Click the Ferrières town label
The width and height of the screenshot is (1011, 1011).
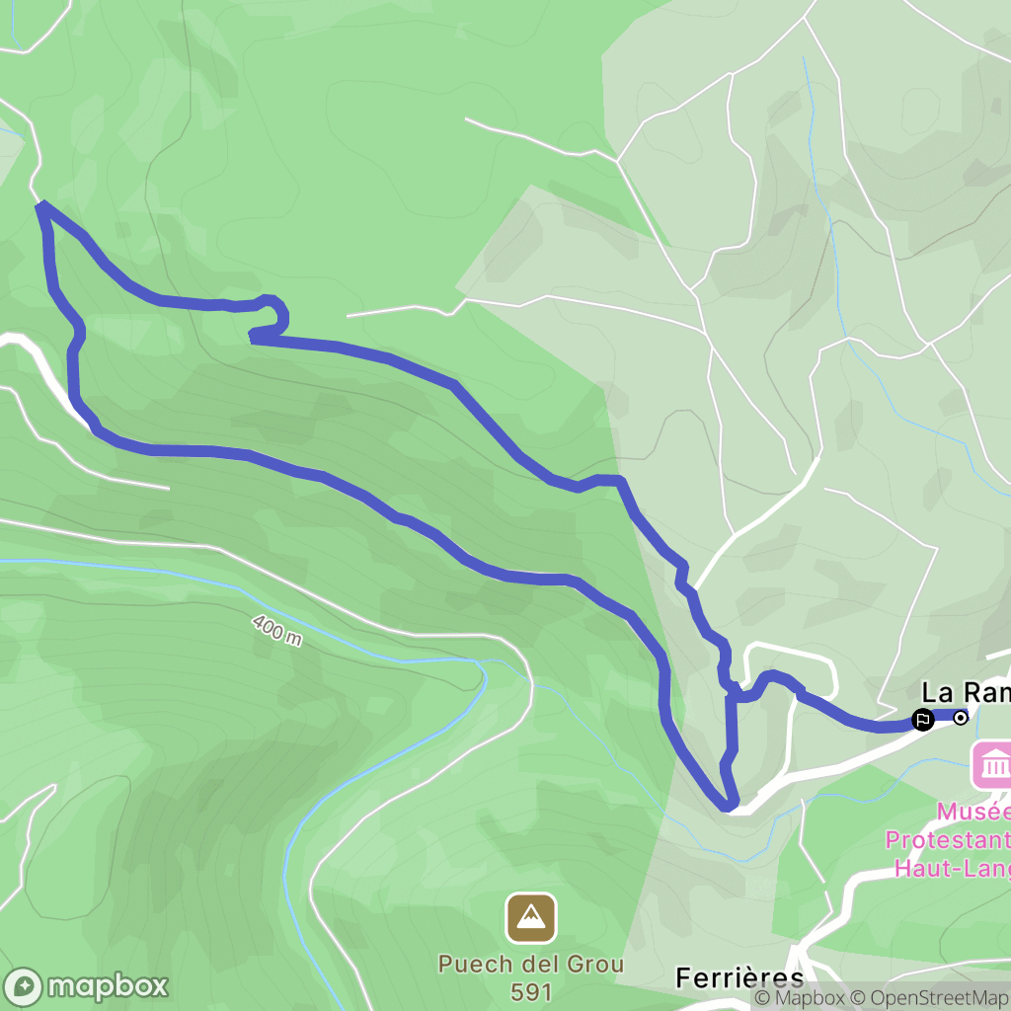(739, 978)
